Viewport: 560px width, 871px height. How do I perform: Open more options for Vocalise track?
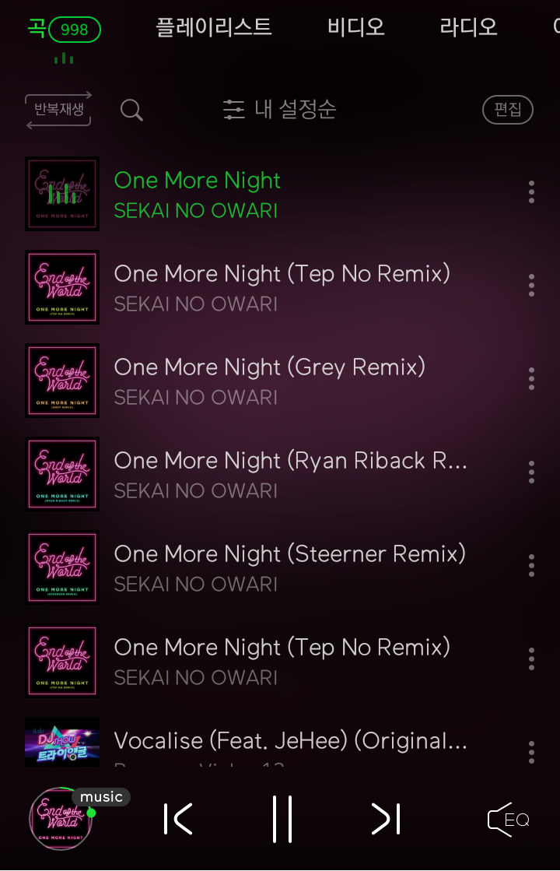tap(531, 752)
